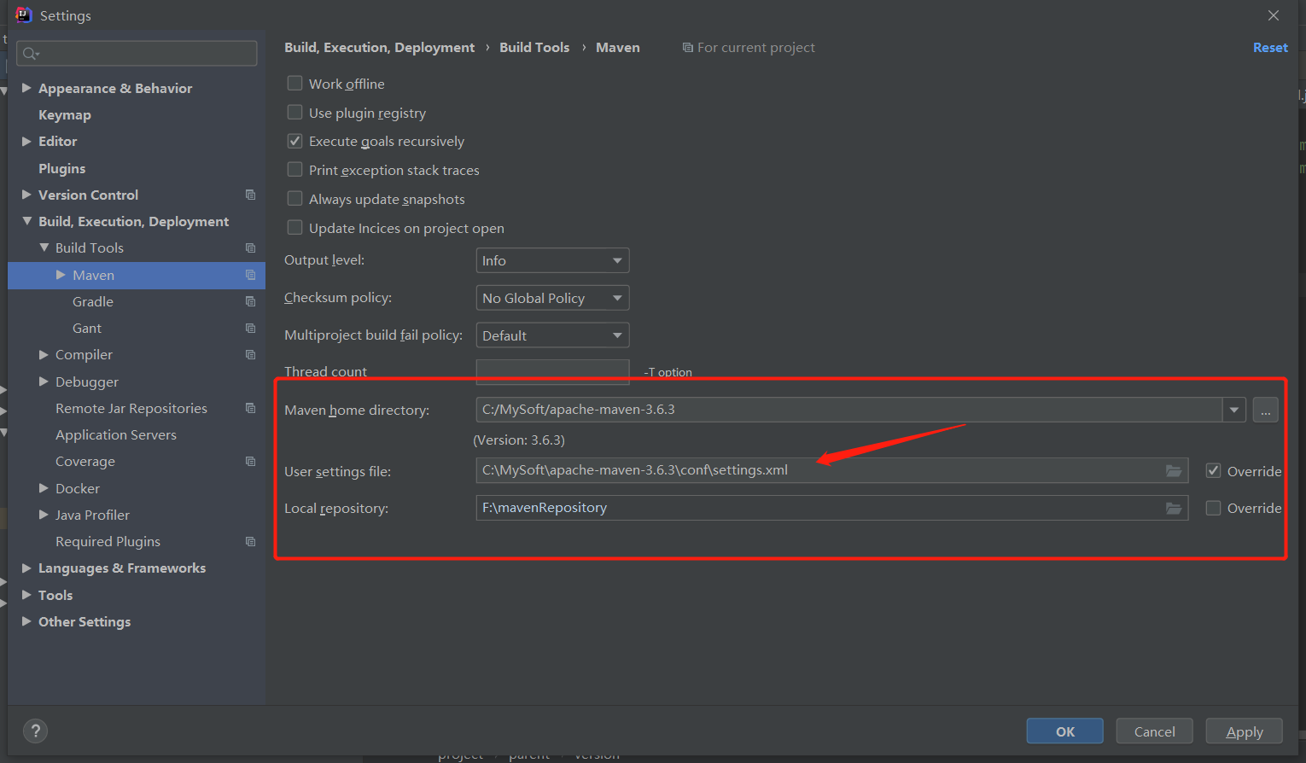Open Maven home directory dropdown arrow

tap(1234, 410)
